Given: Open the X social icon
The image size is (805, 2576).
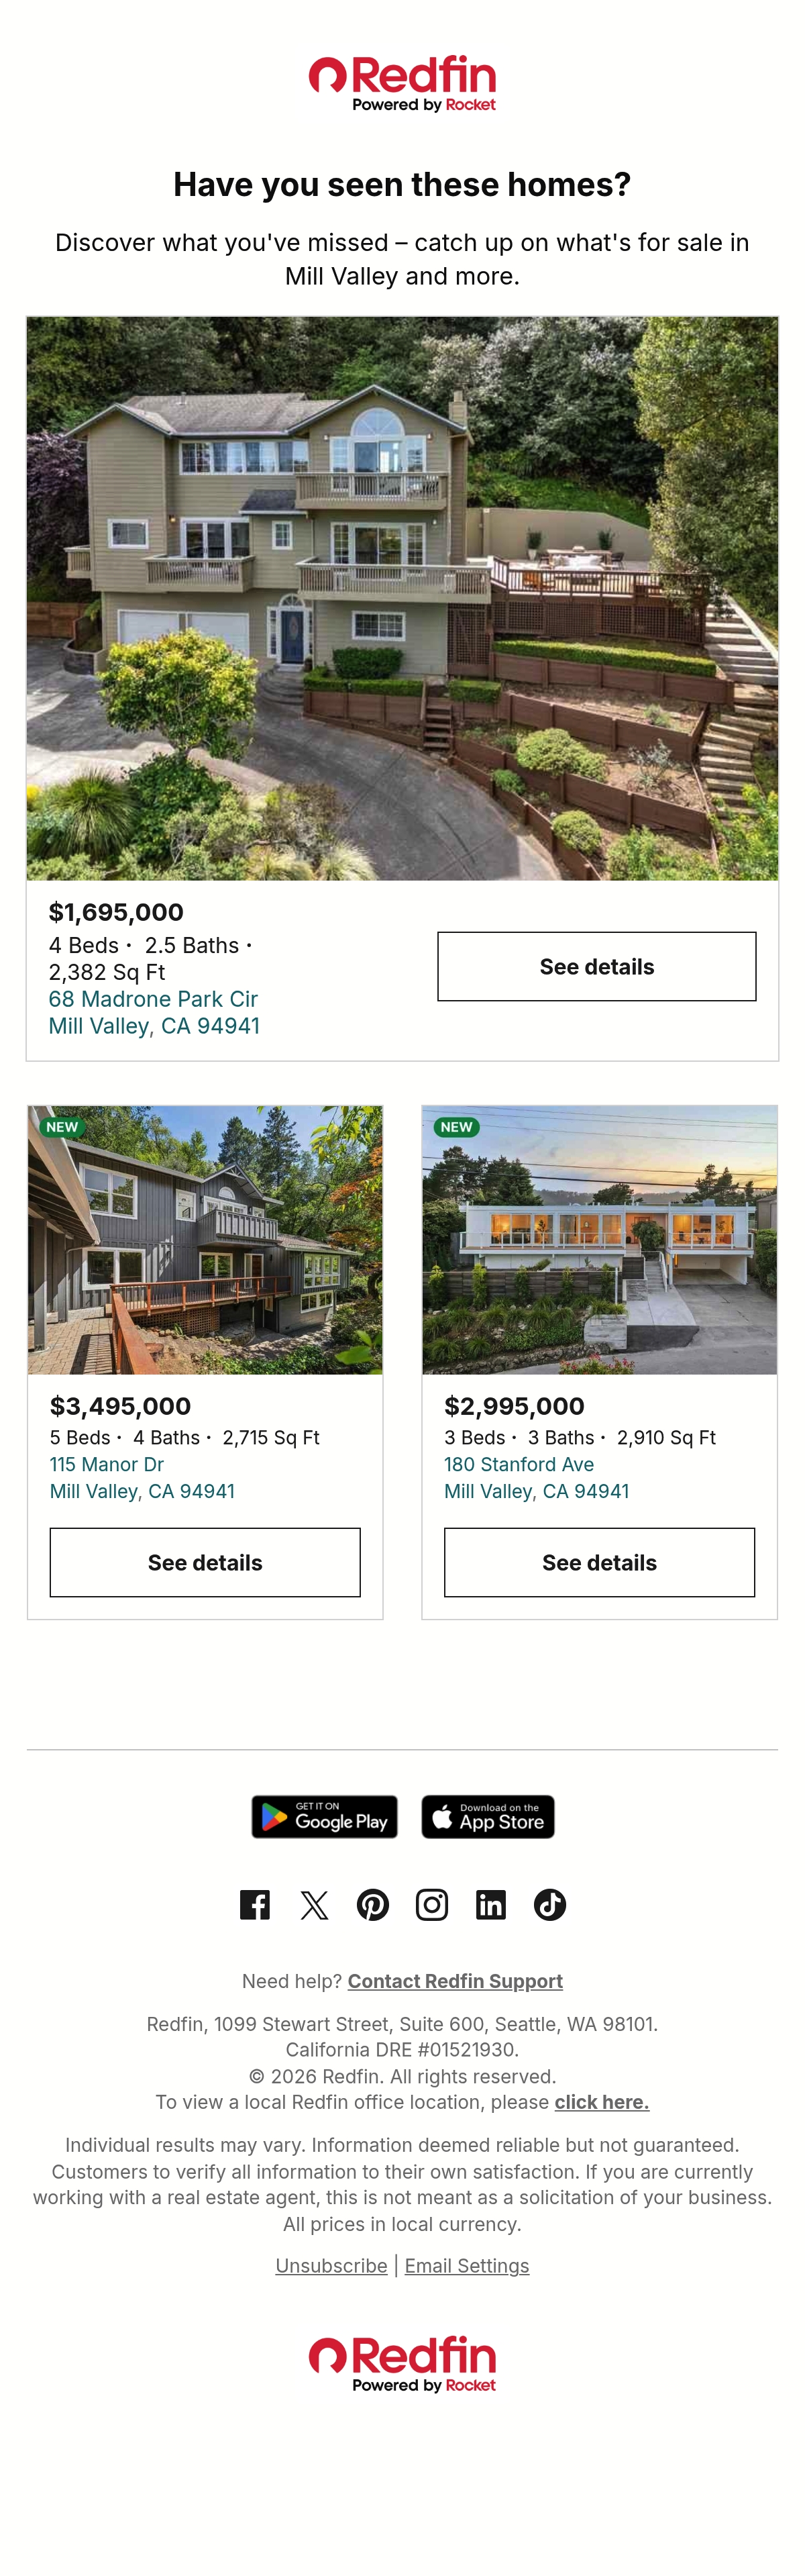Looking at the screenshot, I should point(314,1904).
